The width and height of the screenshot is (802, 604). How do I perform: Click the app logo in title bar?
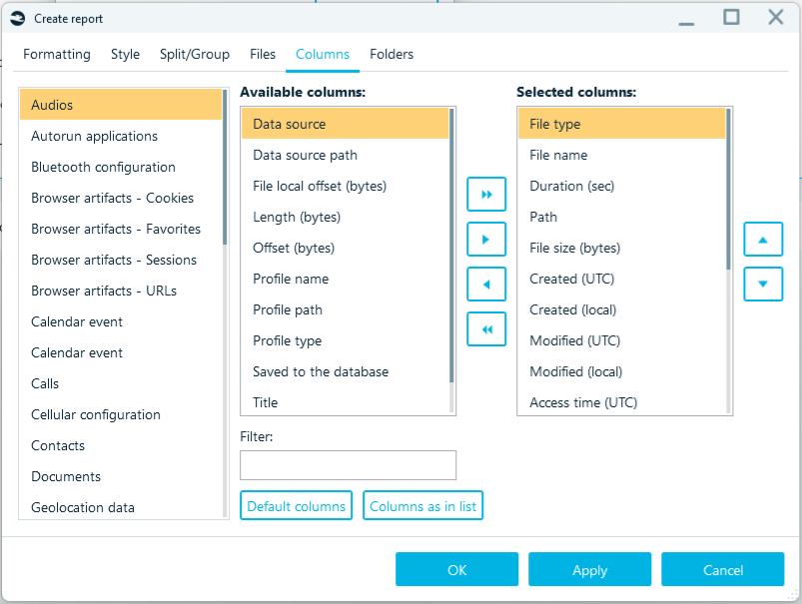point(18,19)
